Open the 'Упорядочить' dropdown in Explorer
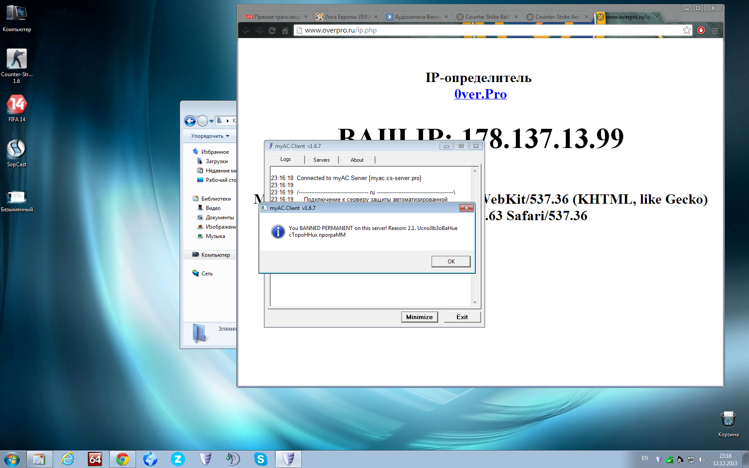The height and width of the screenshot is (468, 749). point(210,136)
